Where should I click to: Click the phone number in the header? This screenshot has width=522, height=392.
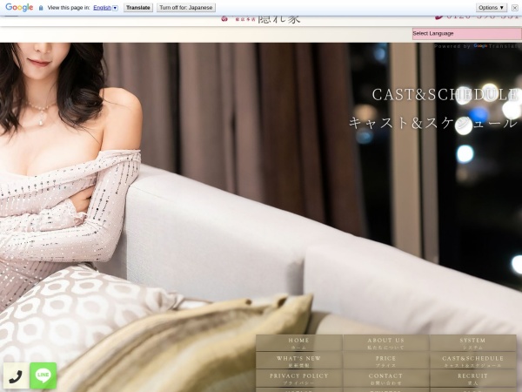coord(477,17)
